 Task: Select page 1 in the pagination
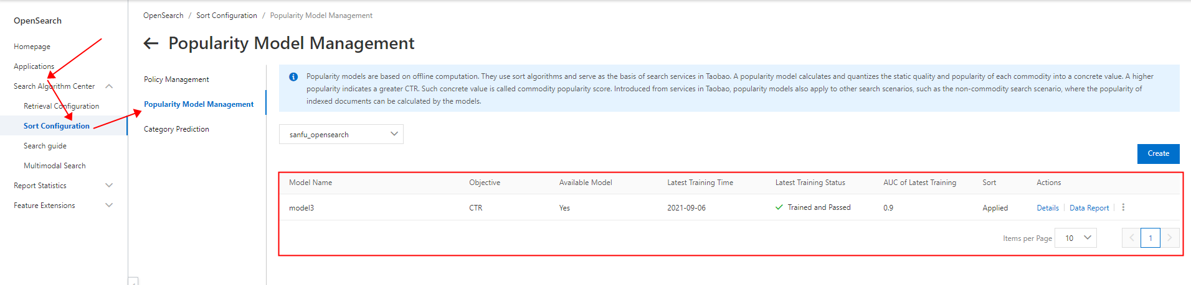click(1151, 238)
